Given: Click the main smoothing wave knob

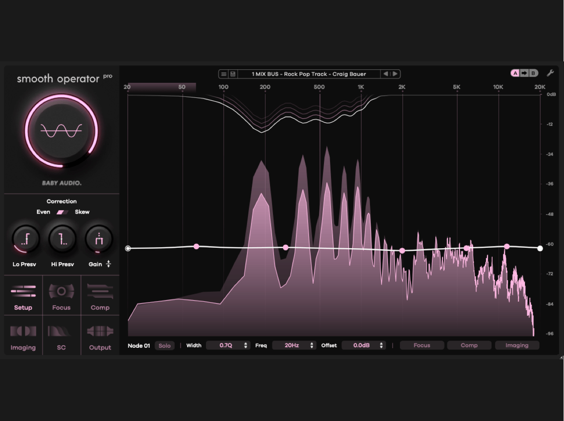Looking at the screenshot, I should [61, 131].
